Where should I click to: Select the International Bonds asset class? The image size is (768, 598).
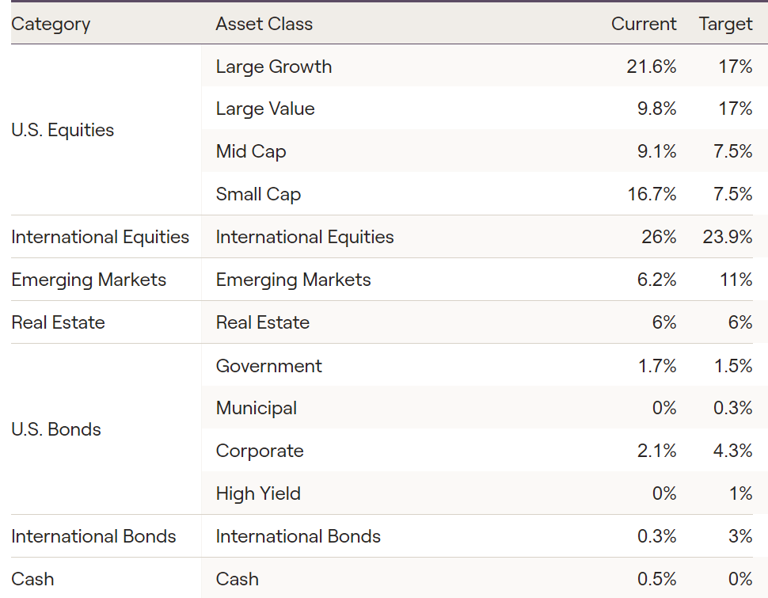(x=298, y=536)
